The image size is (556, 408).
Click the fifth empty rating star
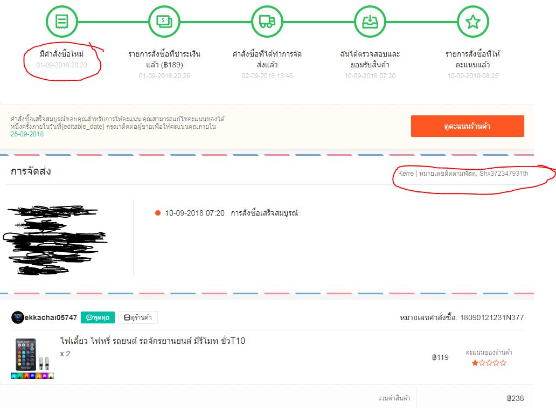[503, 363]
